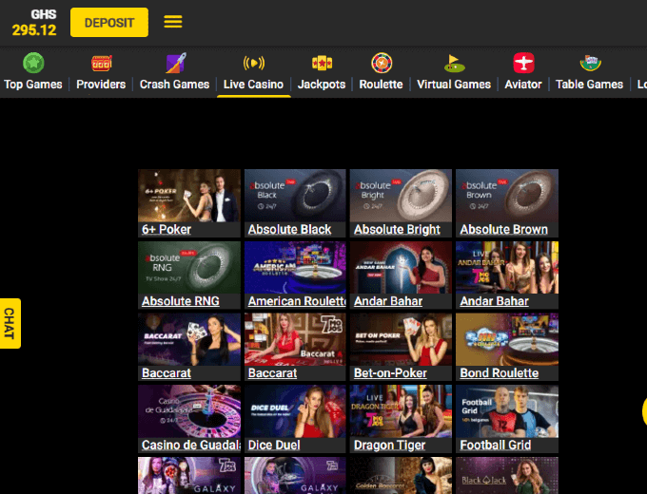The height and width of the screenshot is (494, 647).
Task: Select the Live Casino tab label
Action: [253, 85]
